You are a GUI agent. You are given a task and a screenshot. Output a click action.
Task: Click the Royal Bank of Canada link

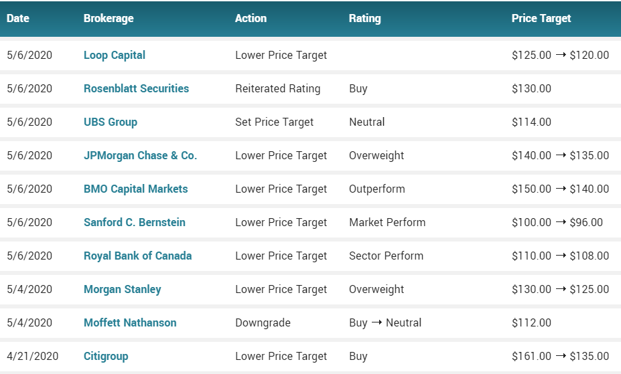tap(138, 256)
